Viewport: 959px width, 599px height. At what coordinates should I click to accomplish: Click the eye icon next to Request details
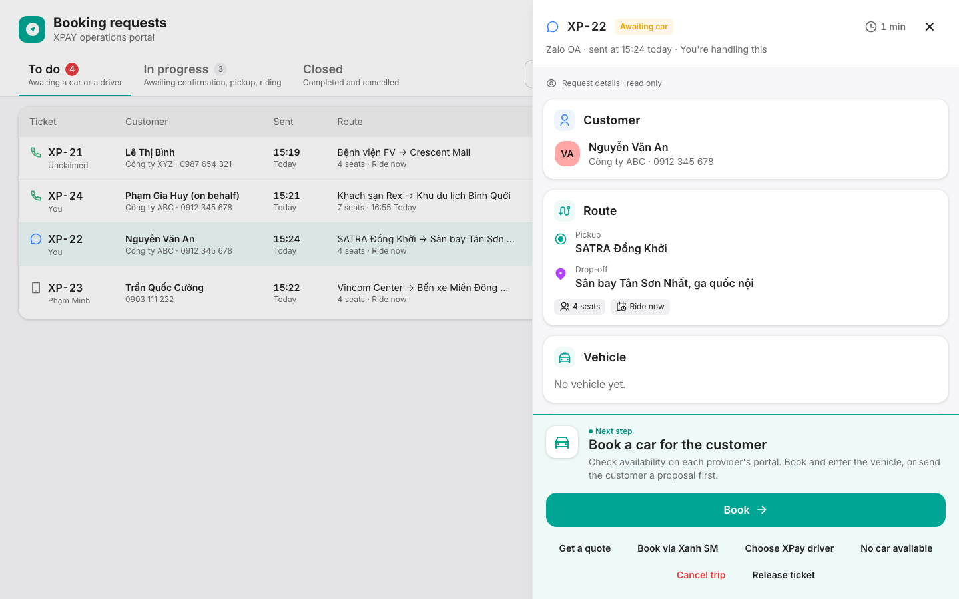pos(551,83)
